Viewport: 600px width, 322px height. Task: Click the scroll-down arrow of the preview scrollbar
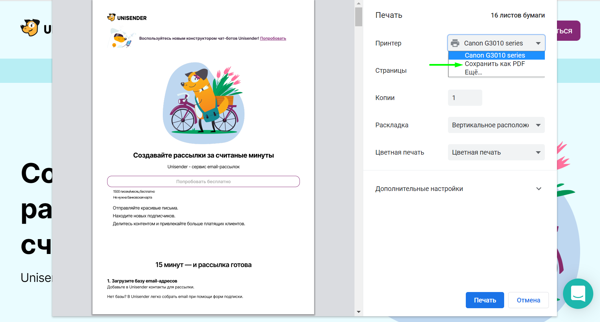tap(359, 312)
